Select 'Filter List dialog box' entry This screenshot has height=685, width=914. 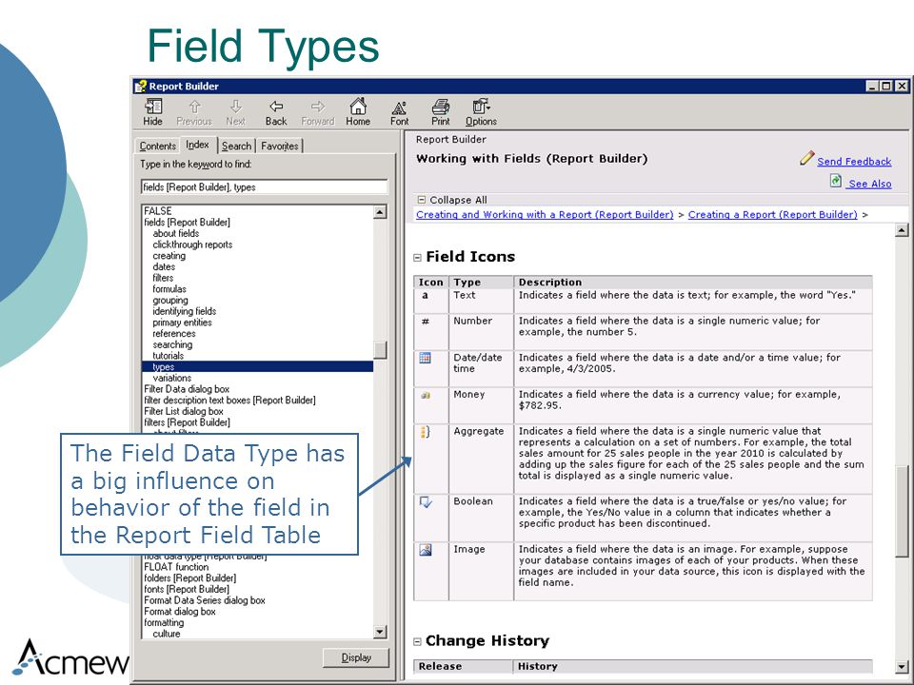coord(184,411)
